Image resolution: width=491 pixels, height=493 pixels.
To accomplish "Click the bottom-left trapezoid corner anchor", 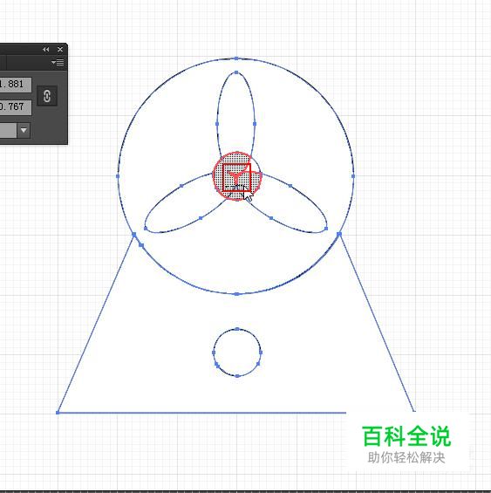I will tap(58, 413).
